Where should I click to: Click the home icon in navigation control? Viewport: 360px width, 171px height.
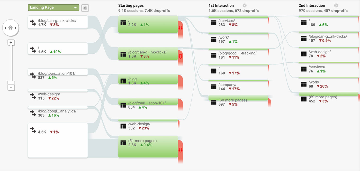(11, 28)
